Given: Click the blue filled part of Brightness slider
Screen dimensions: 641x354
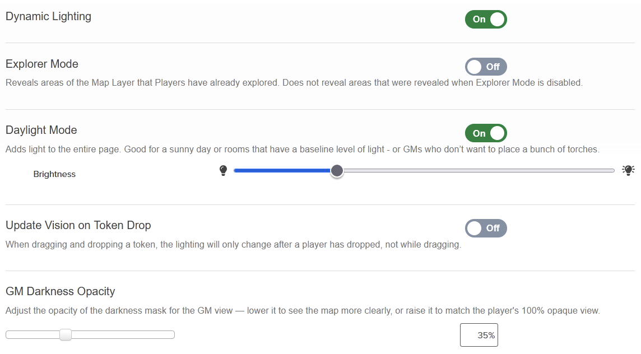Looking at the screenshot, I should pos(282,170).
